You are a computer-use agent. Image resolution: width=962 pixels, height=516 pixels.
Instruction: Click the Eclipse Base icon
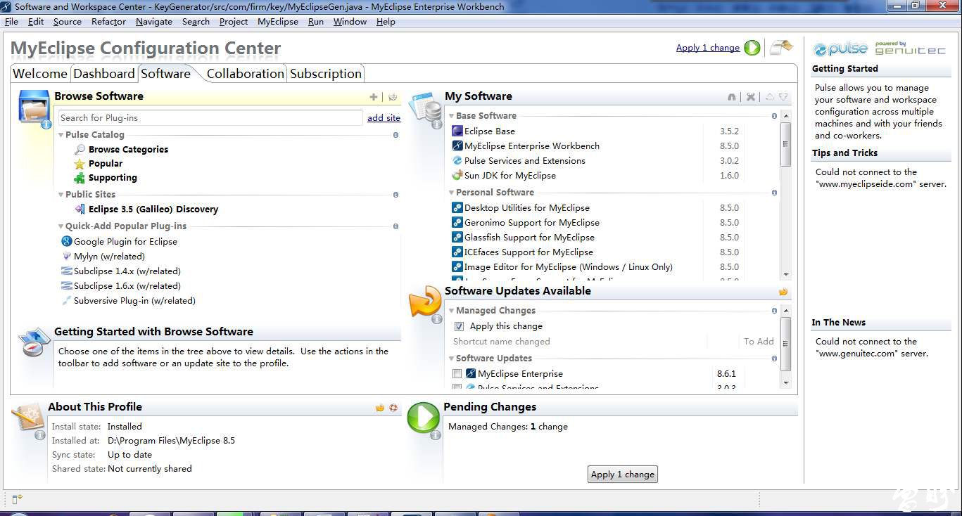[x=457, y=131]
